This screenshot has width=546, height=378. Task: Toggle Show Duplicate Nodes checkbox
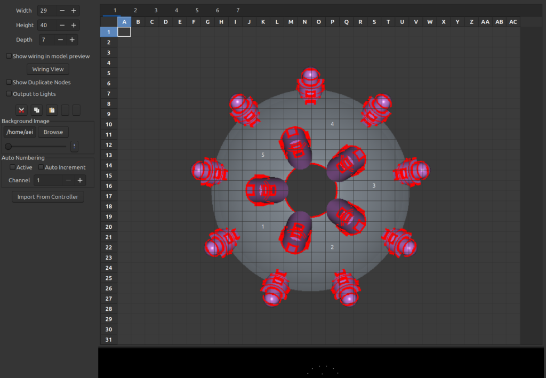click(x=9, y=82)
